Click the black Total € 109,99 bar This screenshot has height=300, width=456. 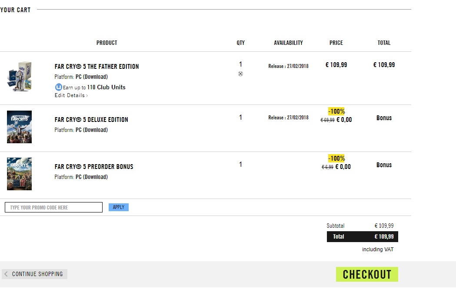tap(362, 236)
